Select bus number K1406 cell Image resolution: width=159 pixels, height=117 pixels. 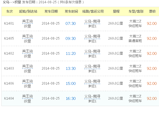[x=9, y=83]
